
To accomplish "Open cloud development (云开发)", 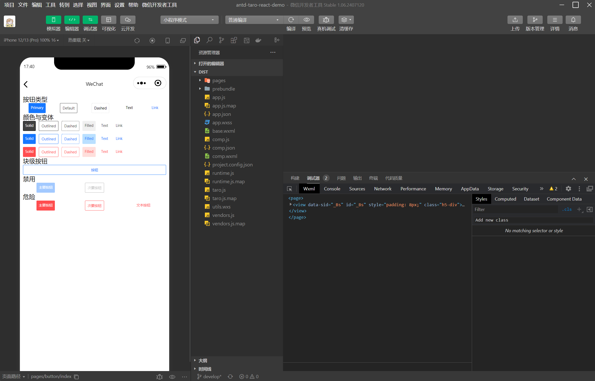I will click(x=128, y=20).
